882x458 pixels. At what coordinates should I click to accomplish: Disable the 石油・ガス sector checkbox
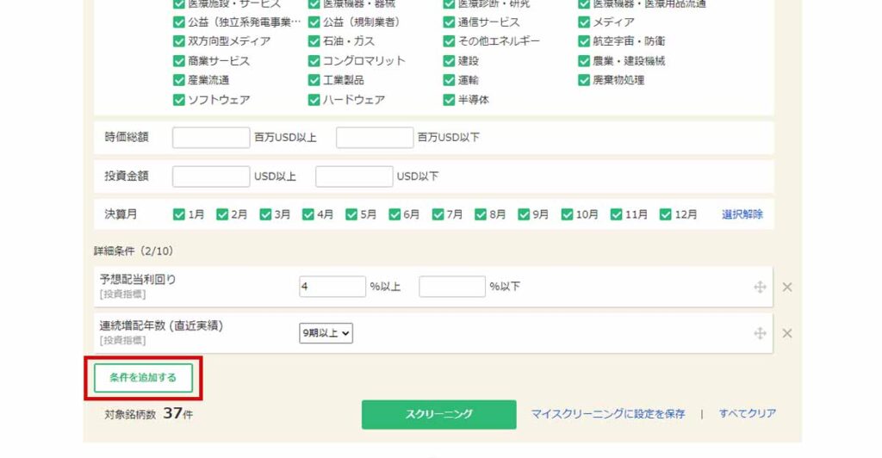[314, 41]
